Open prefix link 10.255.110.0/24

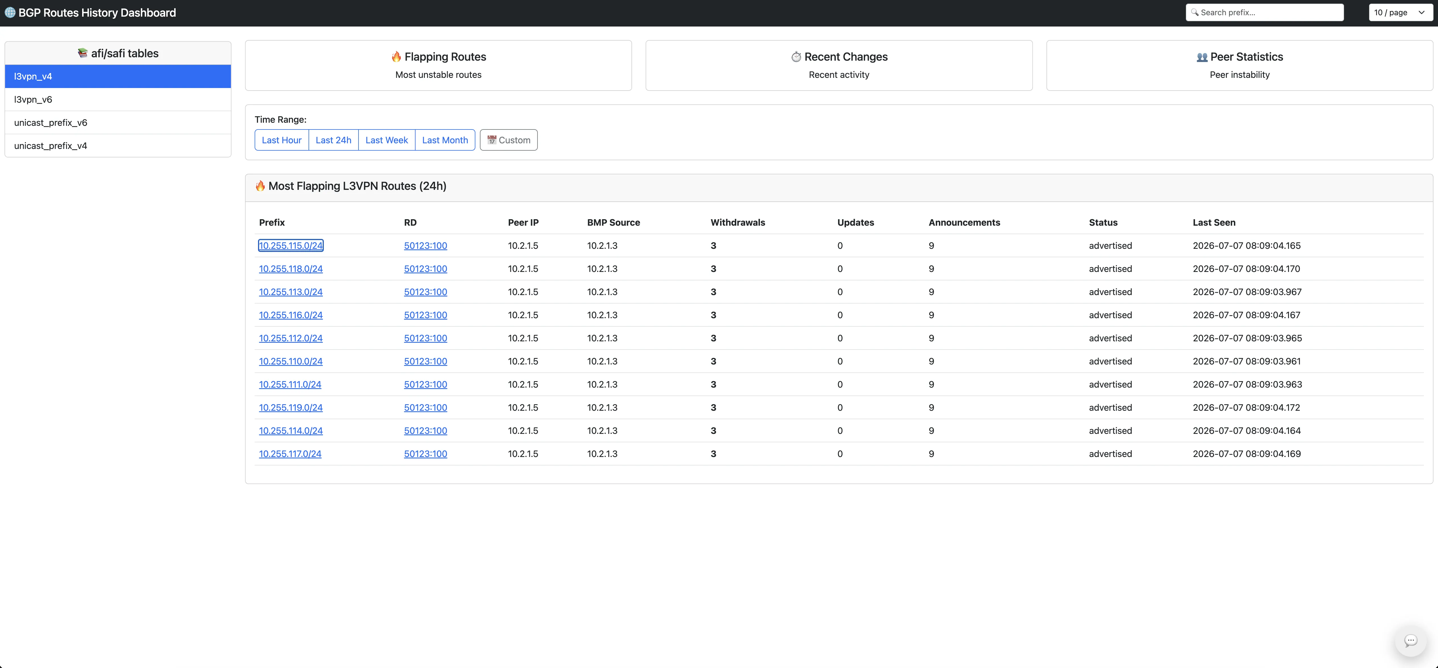tap(291, 362)
